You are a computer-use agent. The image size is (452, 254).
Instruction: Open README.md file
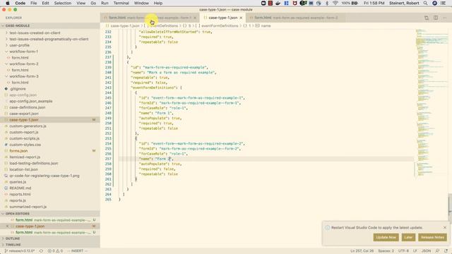coord(50,188)
